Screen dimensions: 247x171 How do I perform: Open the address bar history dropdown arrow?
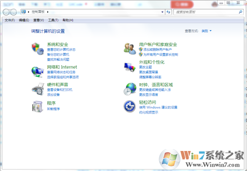point(162,12)
